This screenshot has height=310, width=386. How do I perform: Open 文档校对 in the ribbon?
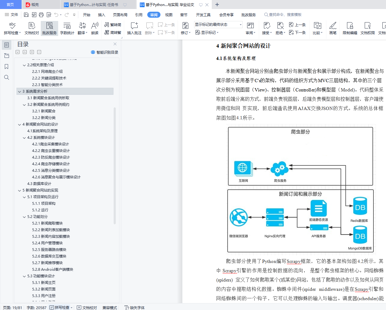point(32,28)
